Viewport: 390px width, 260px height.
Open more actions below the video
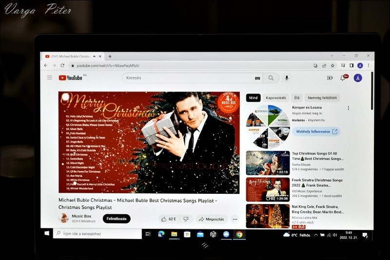point(235,219)
